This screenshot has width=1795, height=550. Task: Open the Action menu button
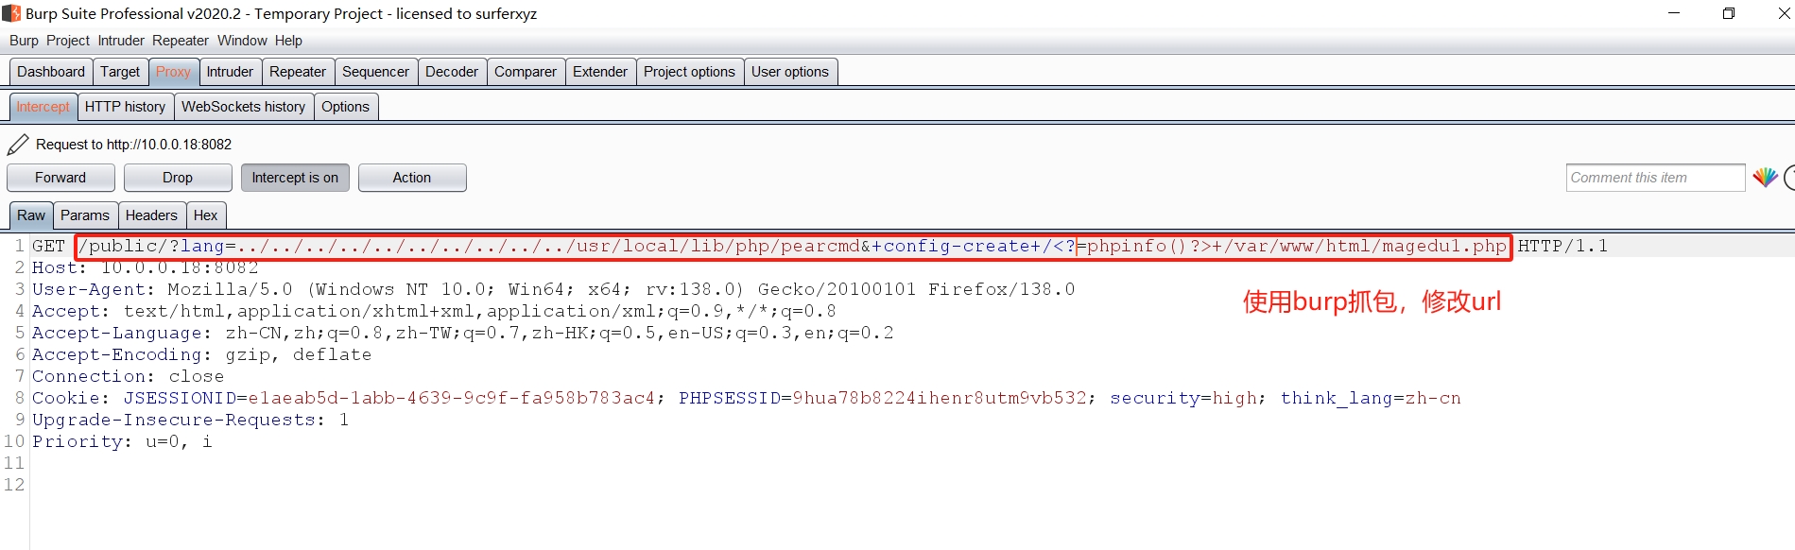click(x=412, y=178)
